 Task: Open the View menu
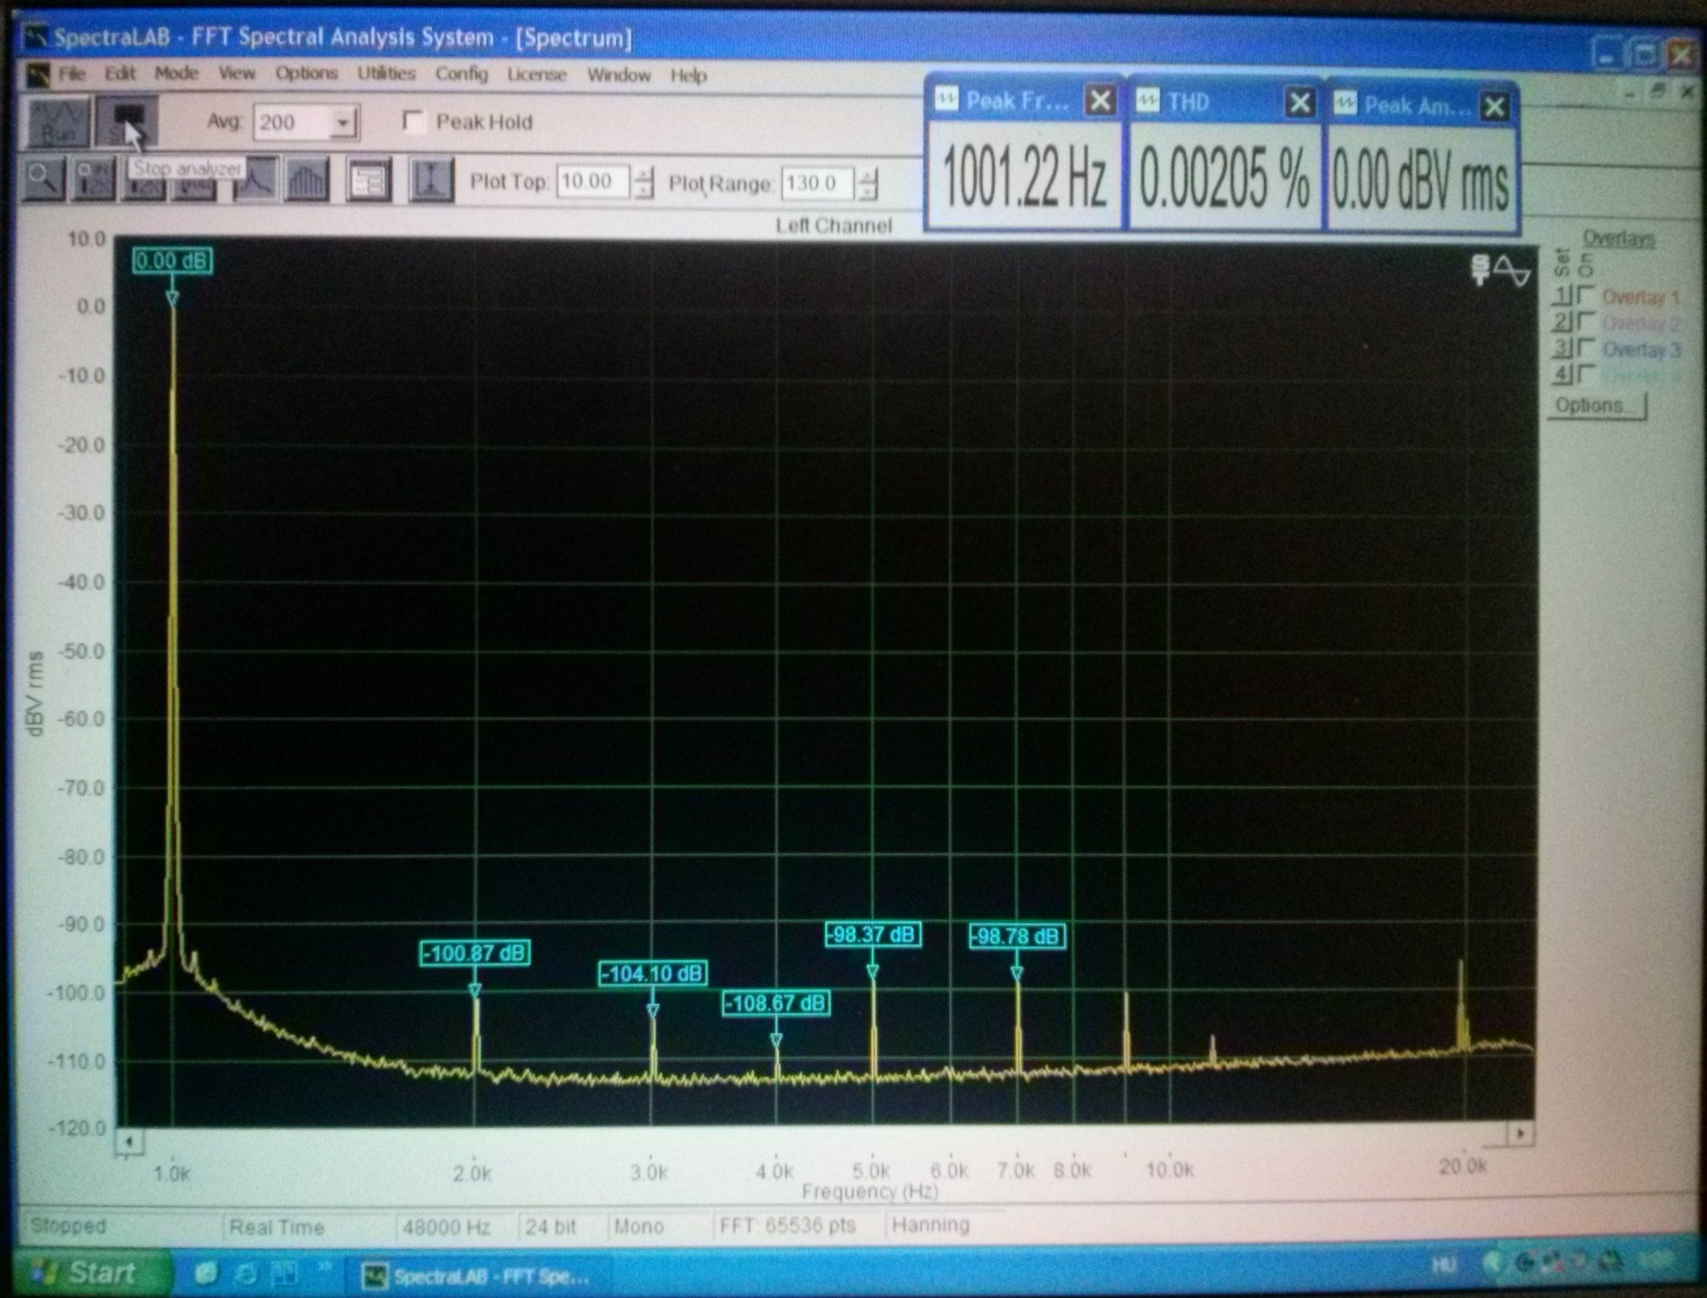(237, 74)
